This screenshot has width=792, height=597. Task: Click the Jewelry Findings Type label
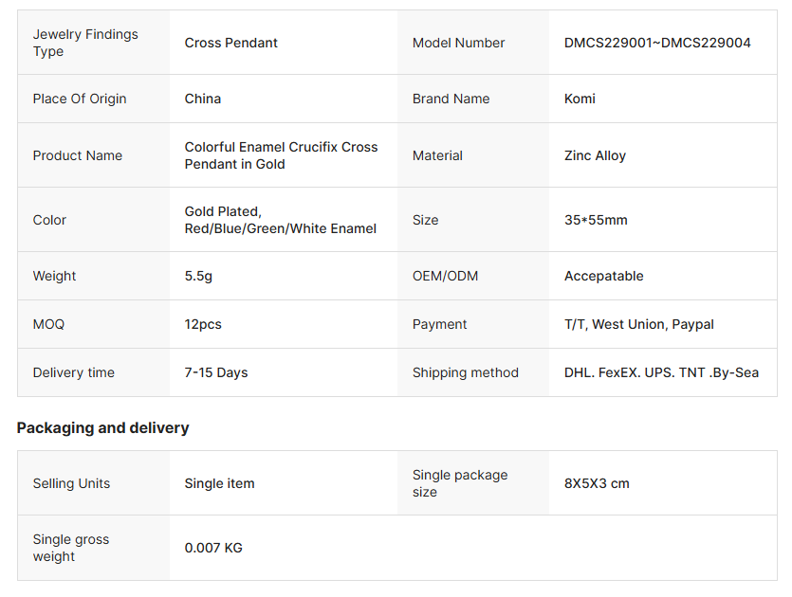tap(84, 43)
